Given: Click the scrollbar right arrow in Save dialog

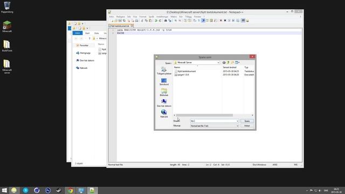Looking at the screenshot, I should pos(252,115).
